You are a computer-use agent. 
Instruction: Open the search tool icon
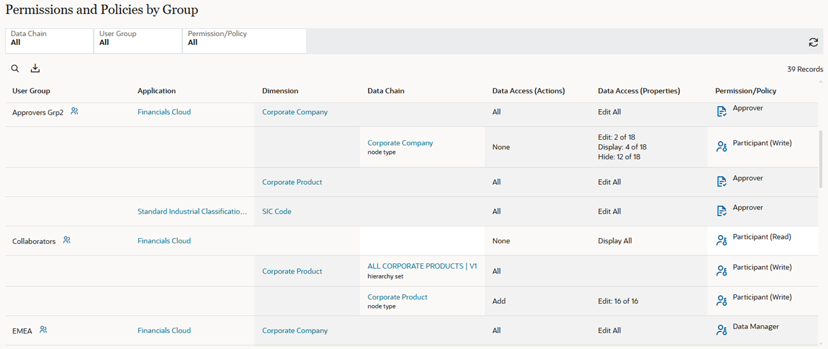coord(15,69)
